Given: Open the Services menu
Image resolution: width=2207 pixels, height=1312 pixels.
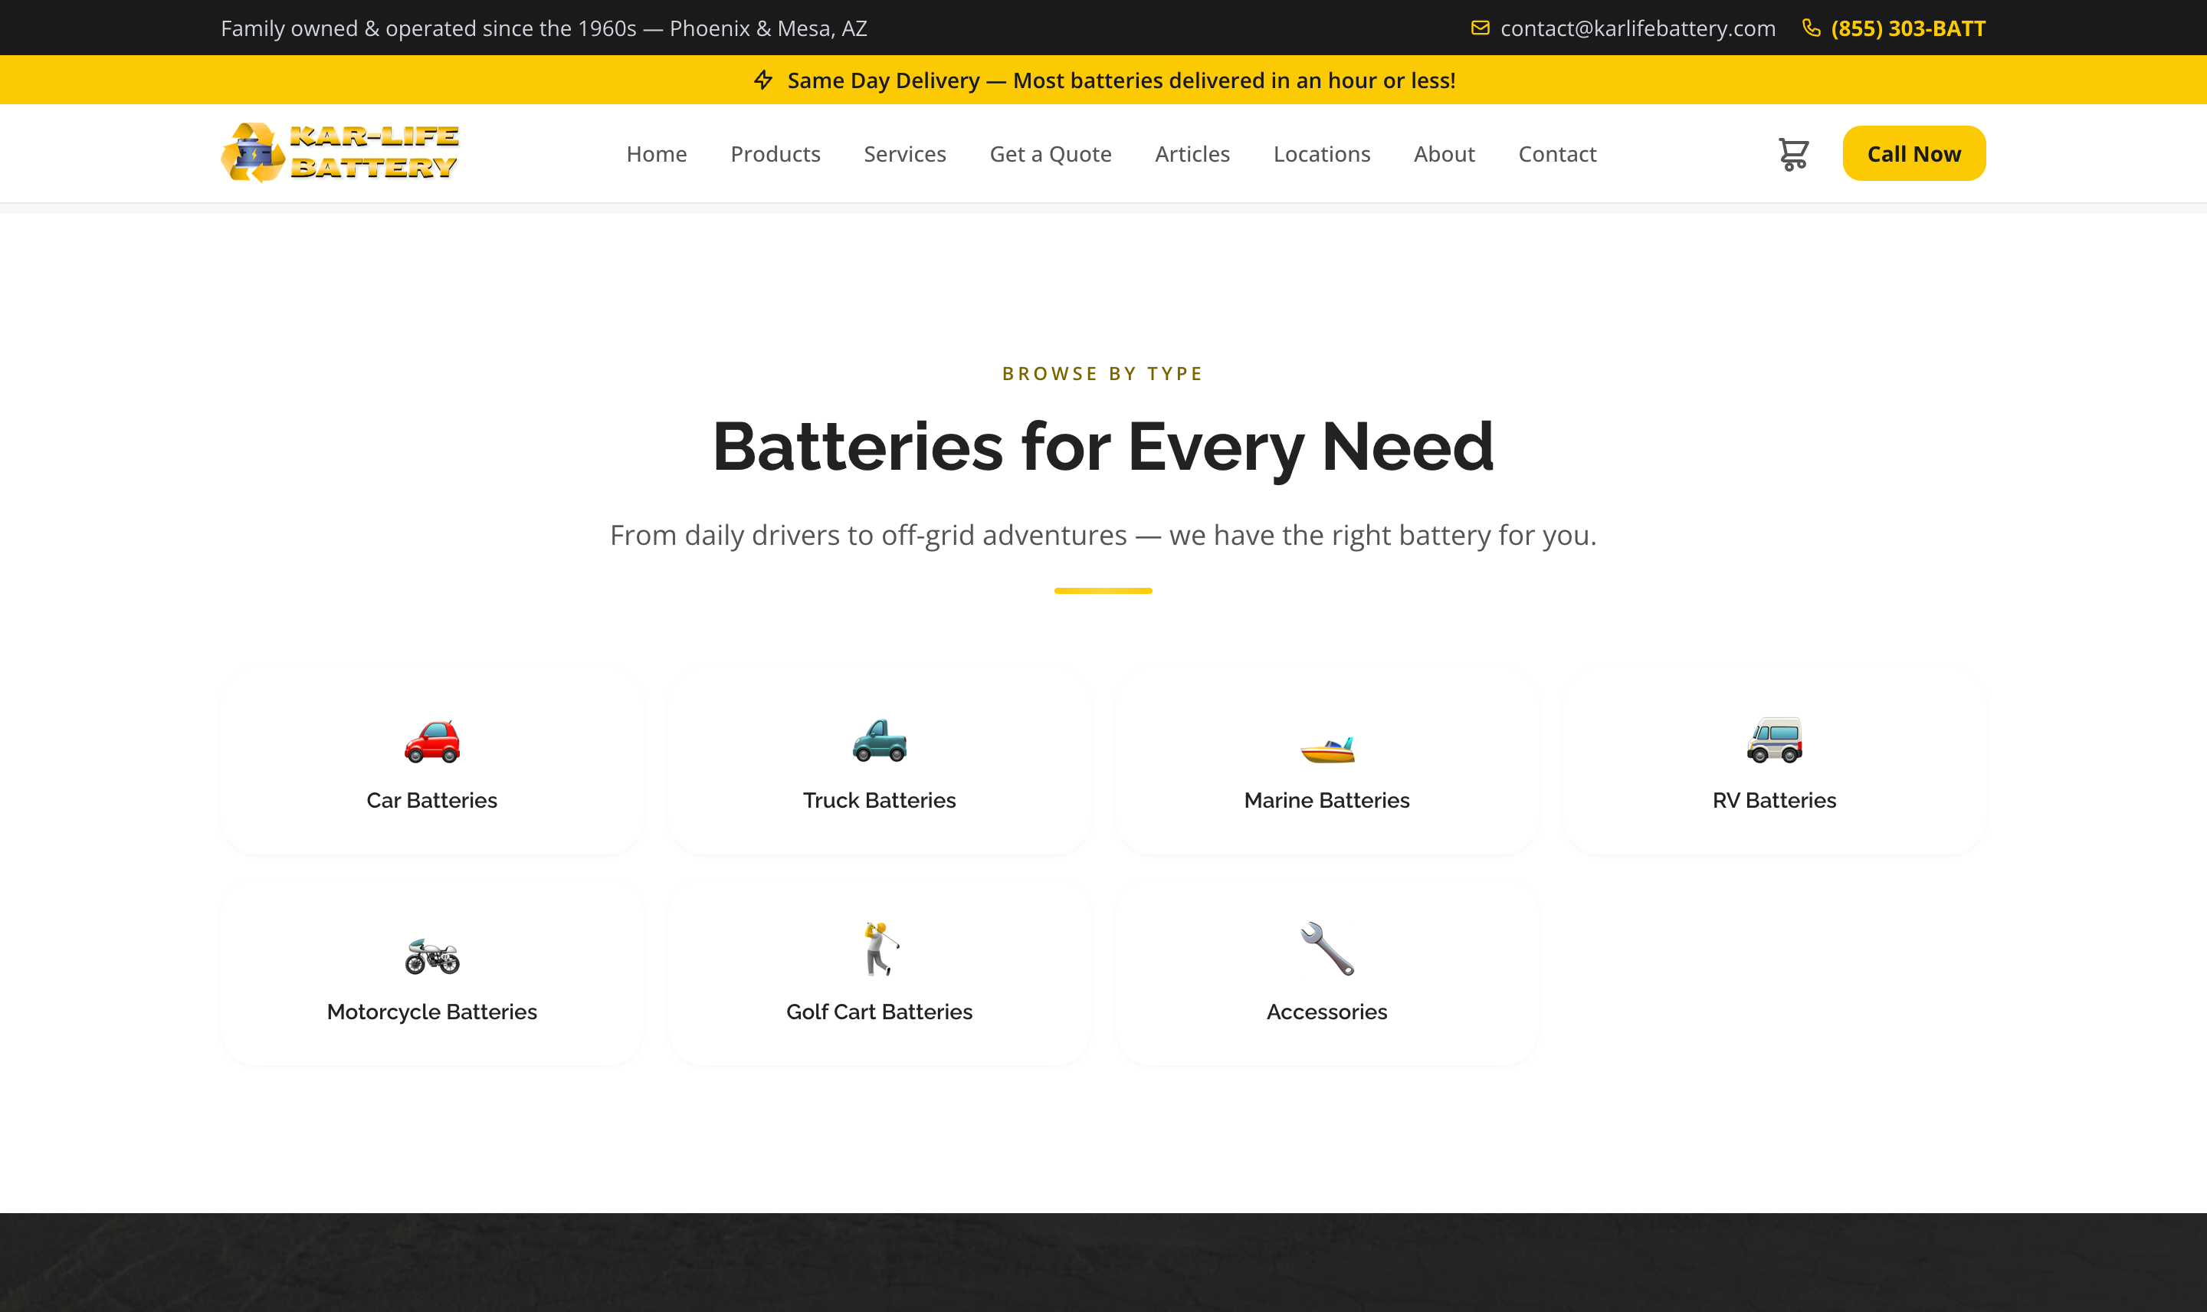Looking at the screenshot, I should pos(904,153).
